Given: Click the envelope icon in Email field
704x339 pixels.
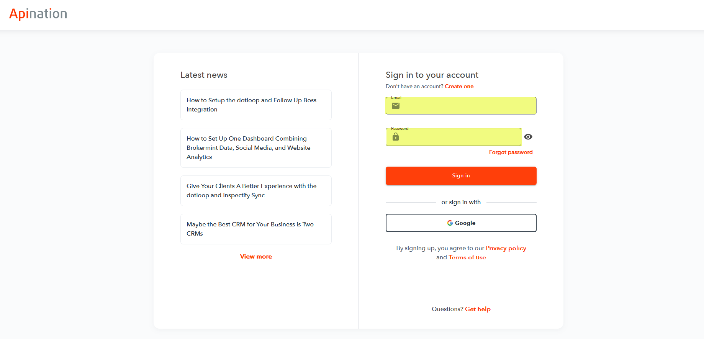Looking at the screenshot, I should (396, 106).
